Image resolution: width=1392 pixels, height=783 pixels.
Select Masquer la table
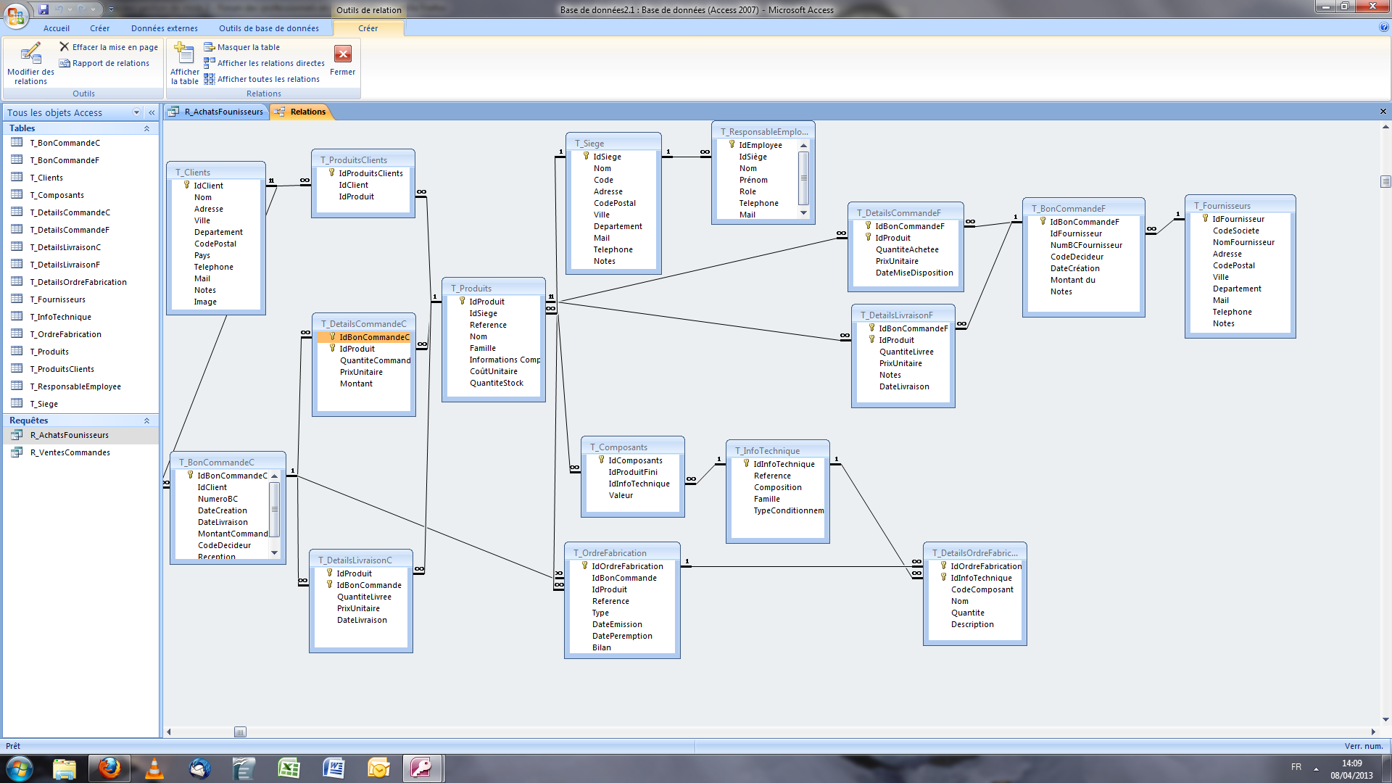pyautogui.click(x=241, y=47)
